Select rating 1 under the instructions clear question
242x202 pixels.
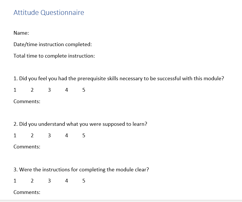click(x=15, y=181)
